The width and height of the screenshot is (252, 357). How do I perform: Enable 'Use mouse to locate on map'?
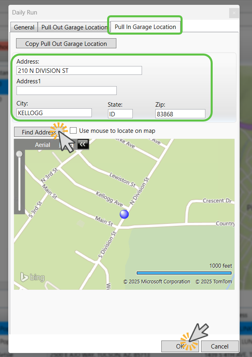click(x=73, y=130)
